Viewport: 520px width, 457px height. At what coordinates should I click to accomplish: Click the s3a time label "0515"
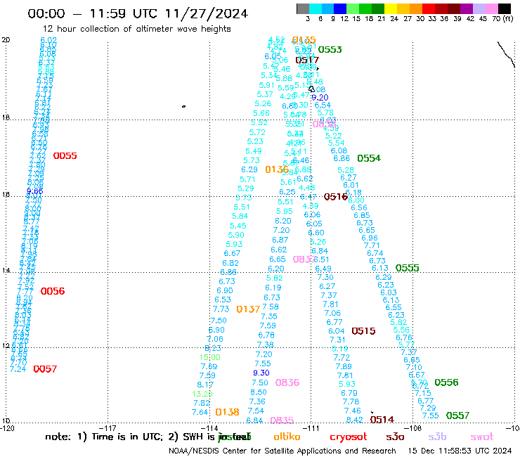(x=363, y=331)
